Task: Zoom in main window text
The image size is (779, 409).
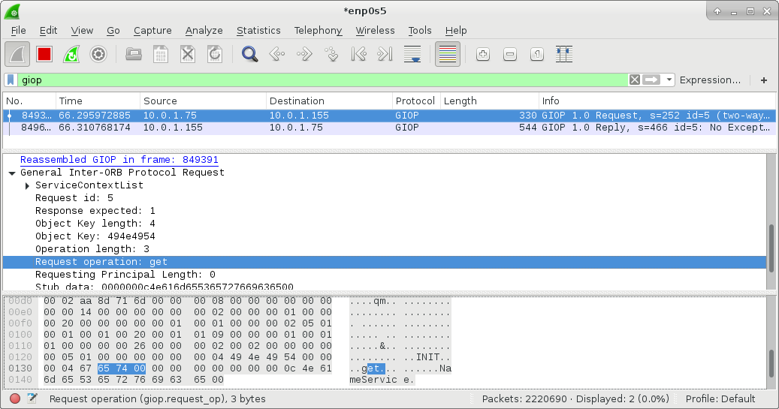Action: tap(483, 54)
